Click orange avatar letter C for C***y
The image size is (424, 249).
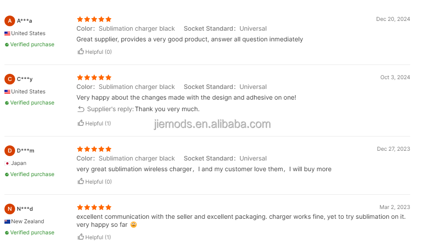[x=10, y=79]
